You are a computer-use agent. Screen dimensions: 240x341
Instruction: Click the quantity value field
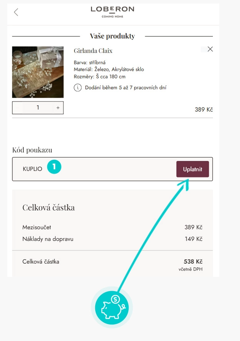38,108
